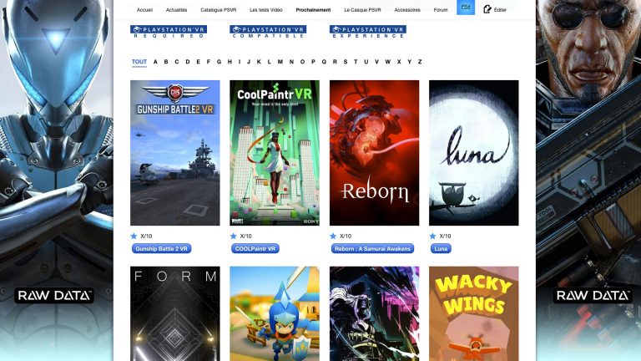Filter games by letter L
Viewport: 641px width, 361px height.
[x=270, y=62]
